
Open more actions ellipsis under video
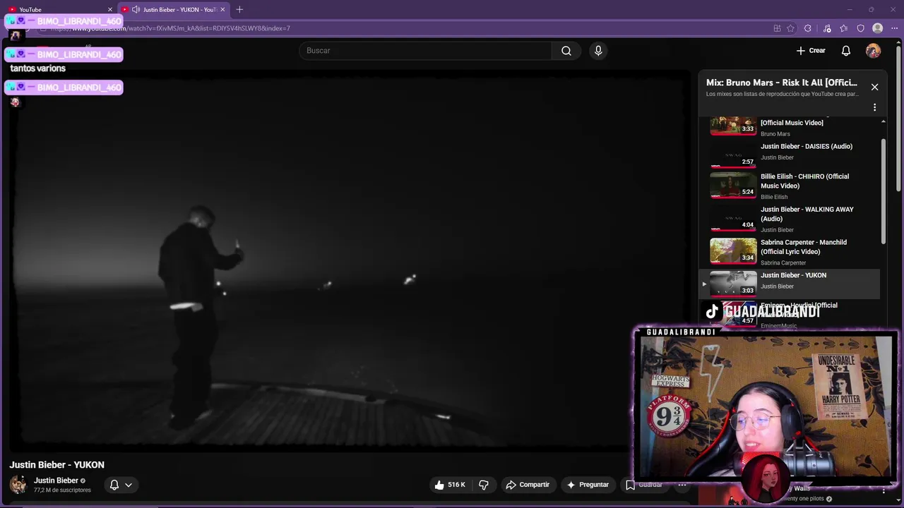click(682, 485)
